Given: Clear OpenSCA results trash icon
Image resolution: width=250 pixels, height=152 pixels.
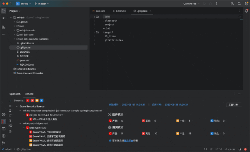Looking at the screenshot, I should click(x=10, y=110).
